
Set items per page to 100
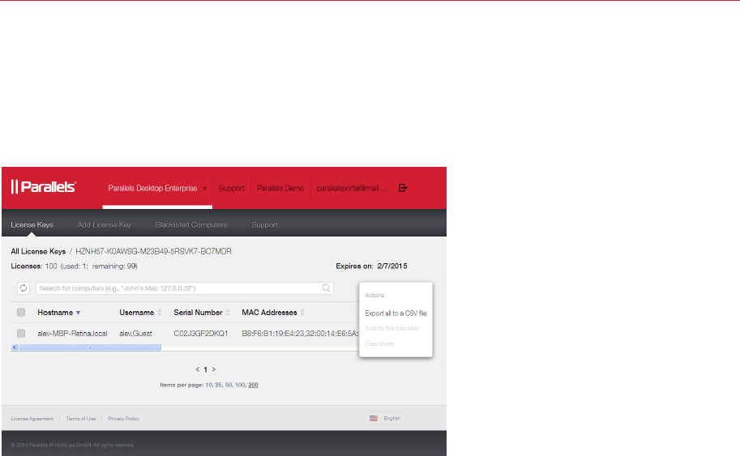tap(240, 385)
